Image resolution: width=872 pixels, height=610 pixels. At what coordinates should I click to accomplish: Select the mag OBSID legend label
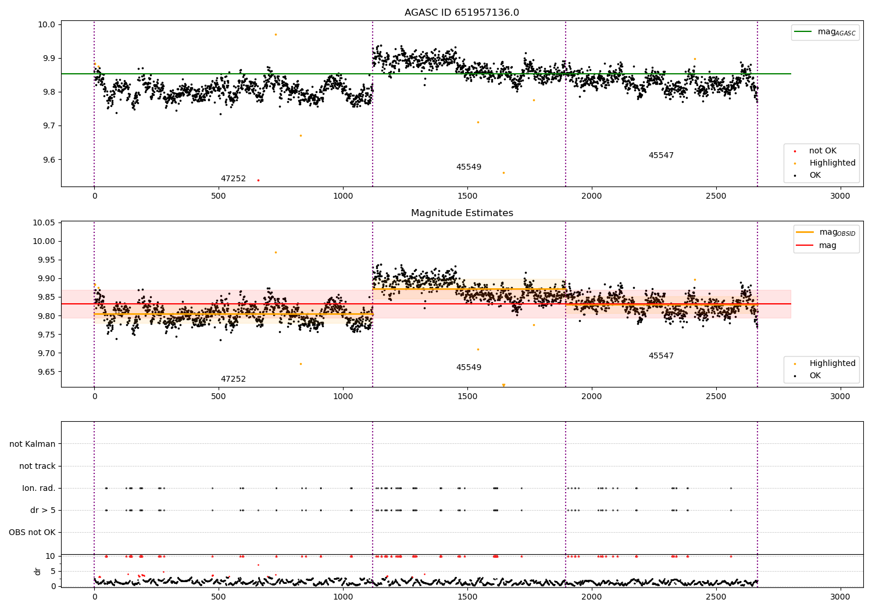pos(838,232)
